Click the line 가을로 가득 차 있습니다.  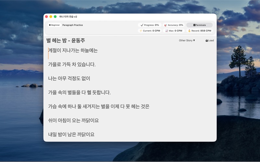[x=72, y=64]
